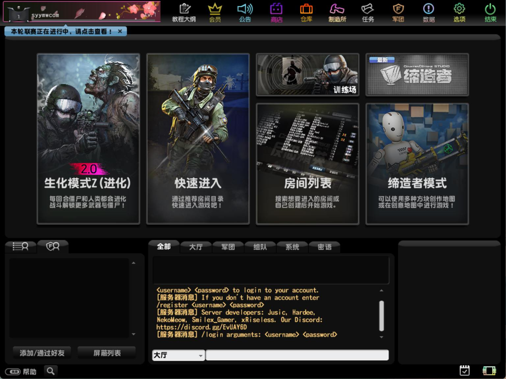Switch to the 军团 chat tab
Image resolution: width=506 pixels, height=379 pixels.
point(228,247)
